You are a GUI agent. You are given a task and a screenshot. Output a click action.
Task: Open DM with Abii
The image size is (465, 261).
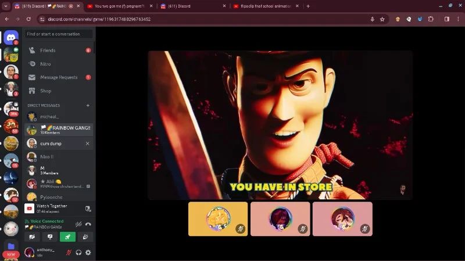point(59,184)
